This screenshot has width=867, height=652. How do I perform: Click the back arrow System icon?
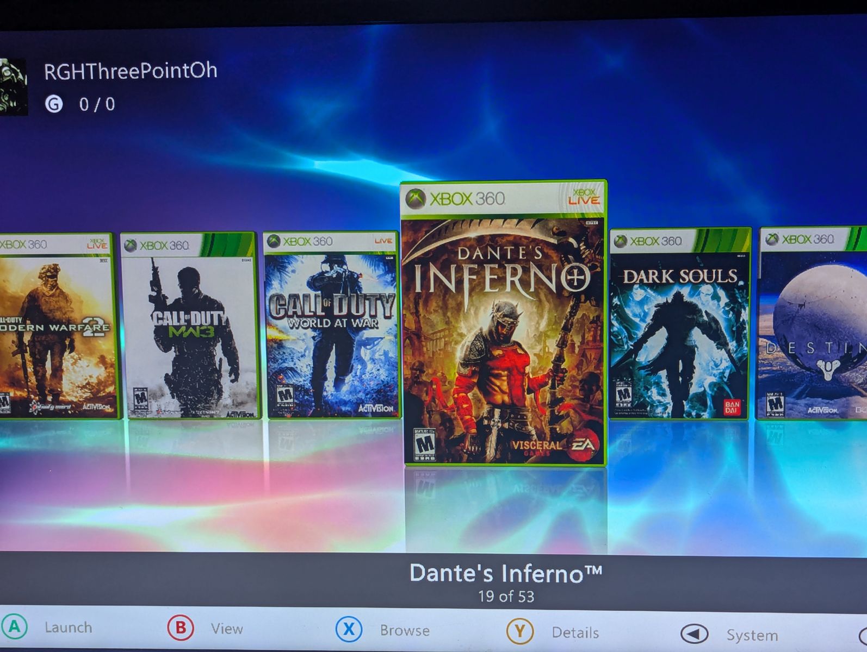pyautogui.click(x=694, y=634)
